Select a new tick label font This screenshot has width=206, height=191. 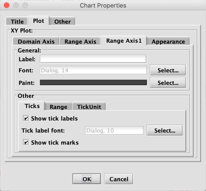165,130
